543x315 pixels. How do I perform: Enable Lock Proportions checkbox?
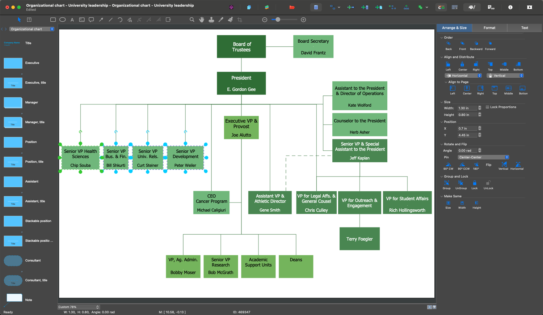click(487, 107)
